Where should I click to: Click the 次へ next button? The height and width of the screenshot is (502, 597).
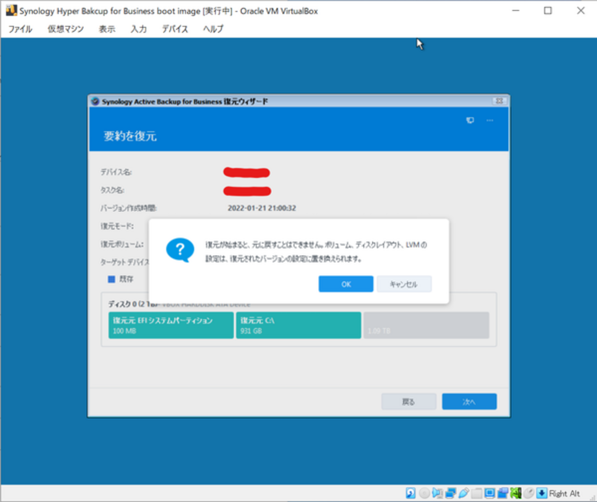469,402
